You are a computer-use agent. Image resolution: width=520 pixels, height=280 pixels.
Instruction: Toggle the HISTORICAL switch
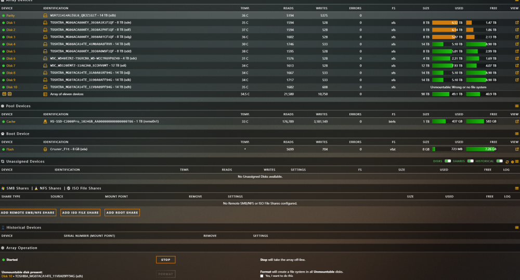click(x=499, y=162)
